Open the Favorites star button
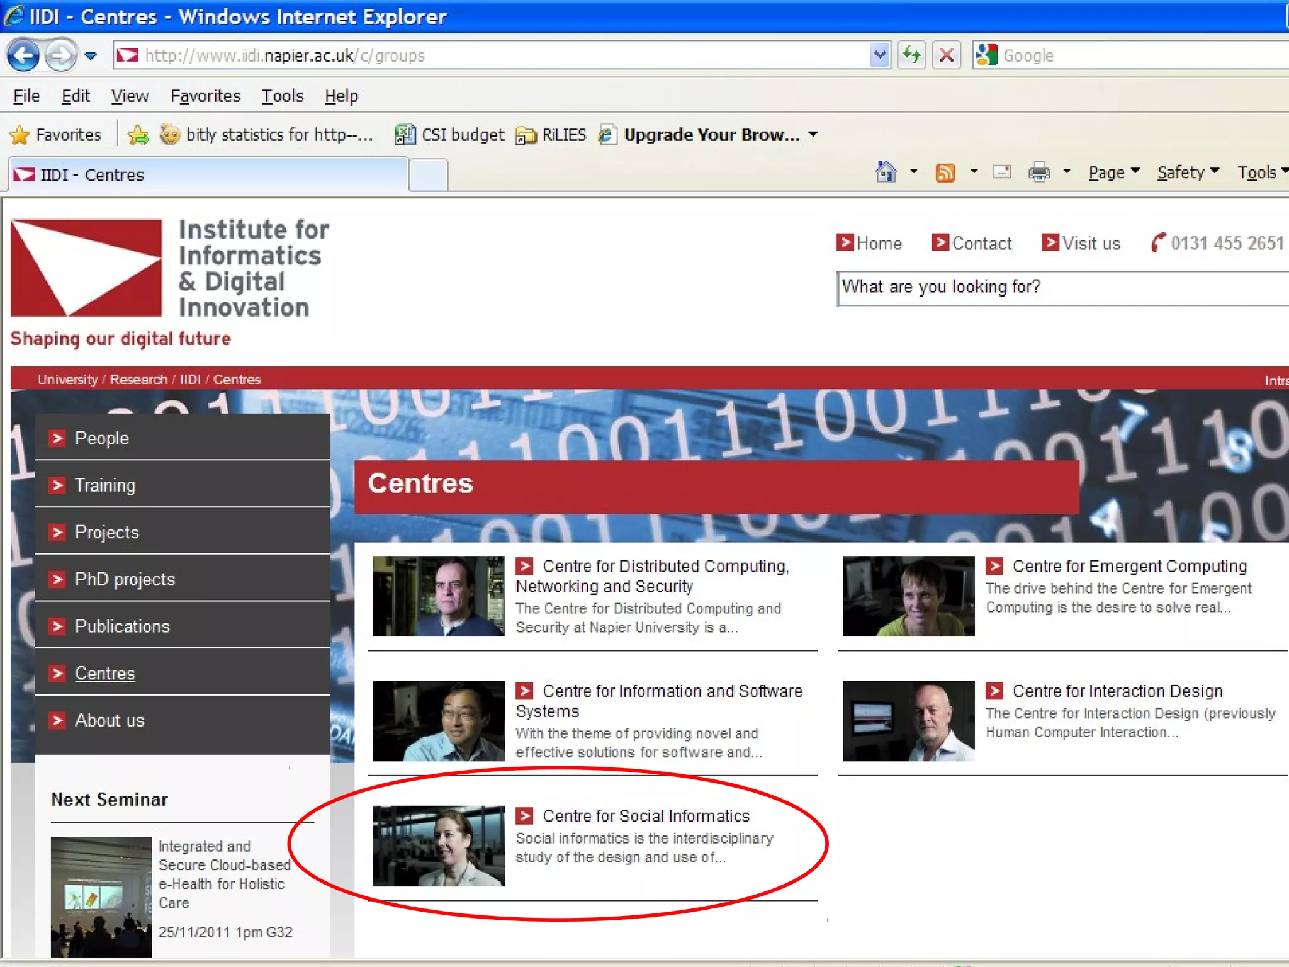This screenshot has height=967, width=1289. click(x=55, y=135)
